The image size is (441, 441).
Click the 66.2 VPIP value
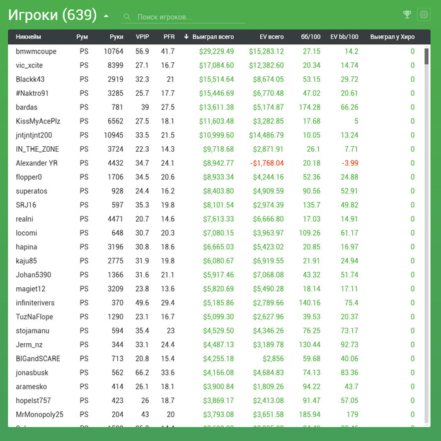[x=142, y=373]
